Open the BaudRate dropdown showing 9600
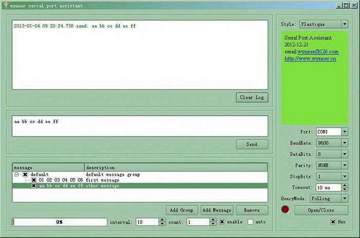This screenshot has height=238, width=360. tap(332, 143)
